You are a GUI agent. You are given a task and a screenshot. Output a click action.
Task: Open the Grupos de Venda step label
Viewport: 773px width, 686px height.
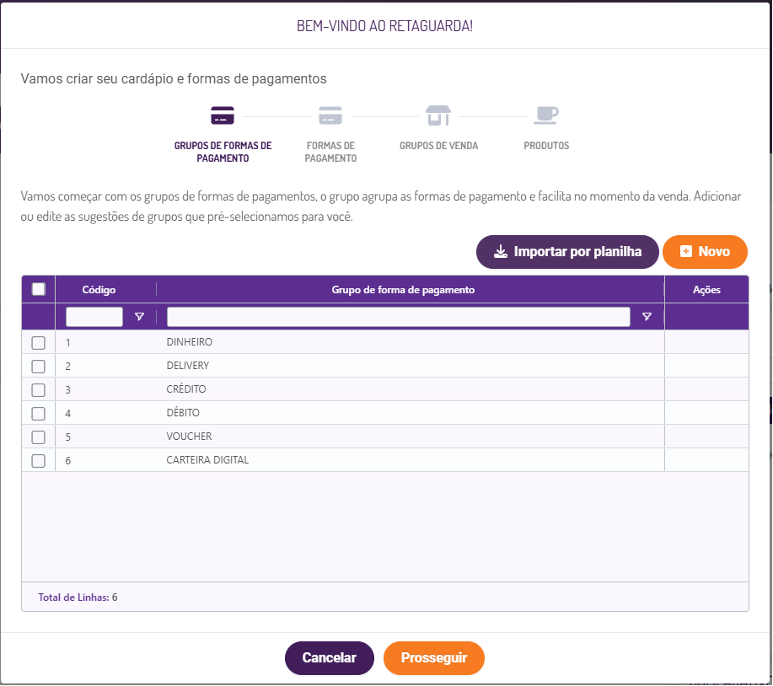(x=438, y=146)
